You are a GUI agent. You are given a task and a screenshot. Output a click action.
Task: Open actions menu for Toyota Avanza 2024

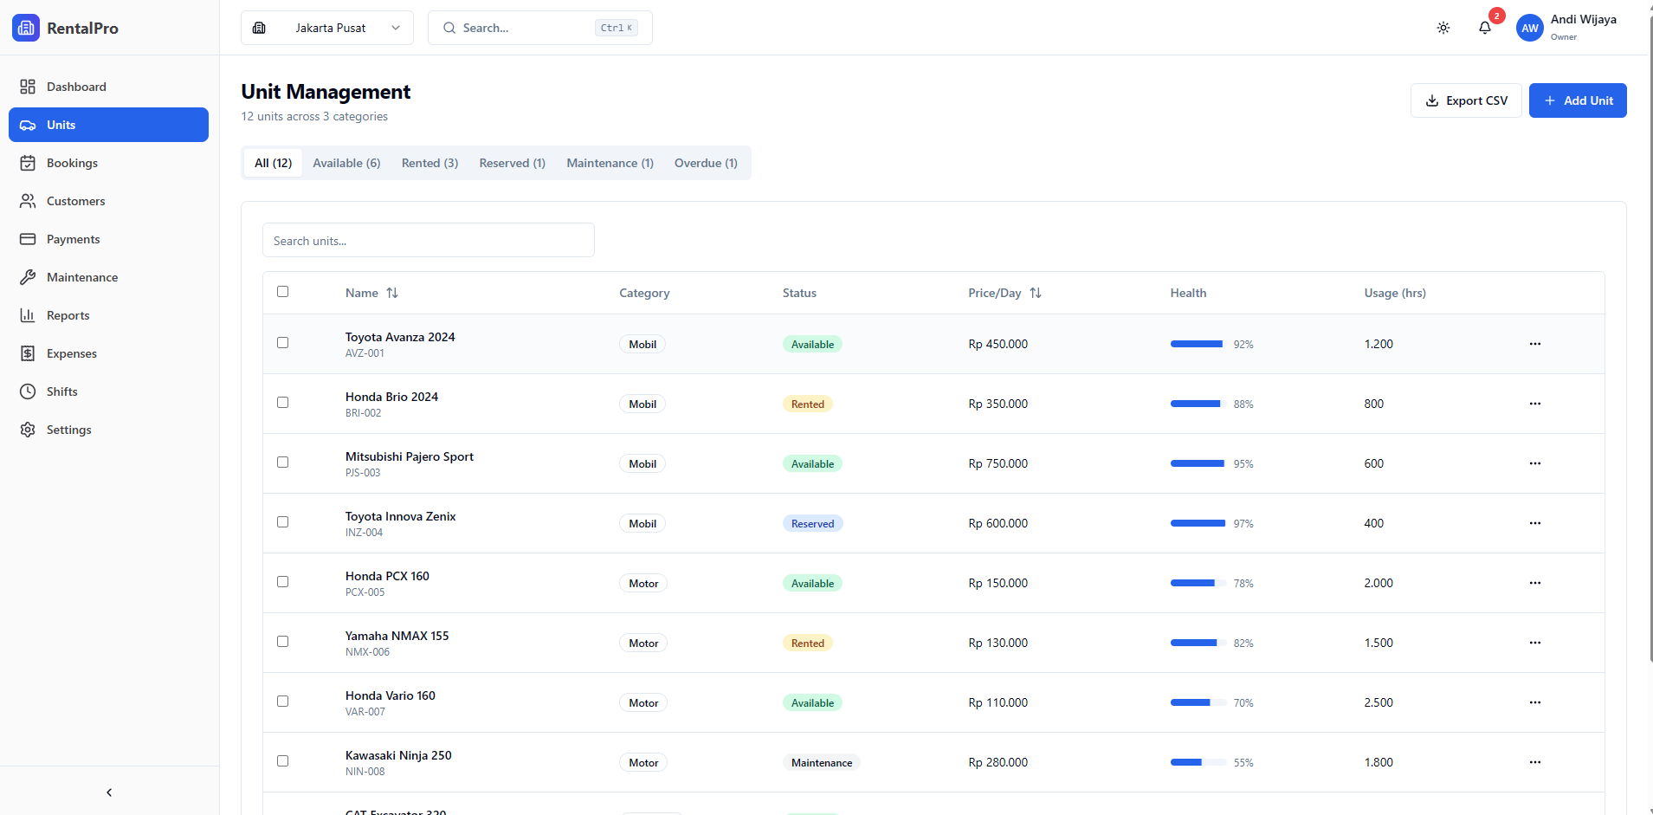click(x=1534, y=344)
